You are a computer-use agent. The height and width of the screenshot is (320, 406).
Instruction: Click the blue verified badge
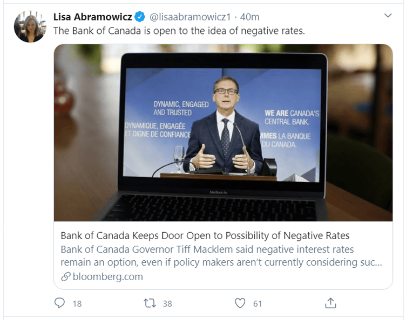(x=140, y=17)
